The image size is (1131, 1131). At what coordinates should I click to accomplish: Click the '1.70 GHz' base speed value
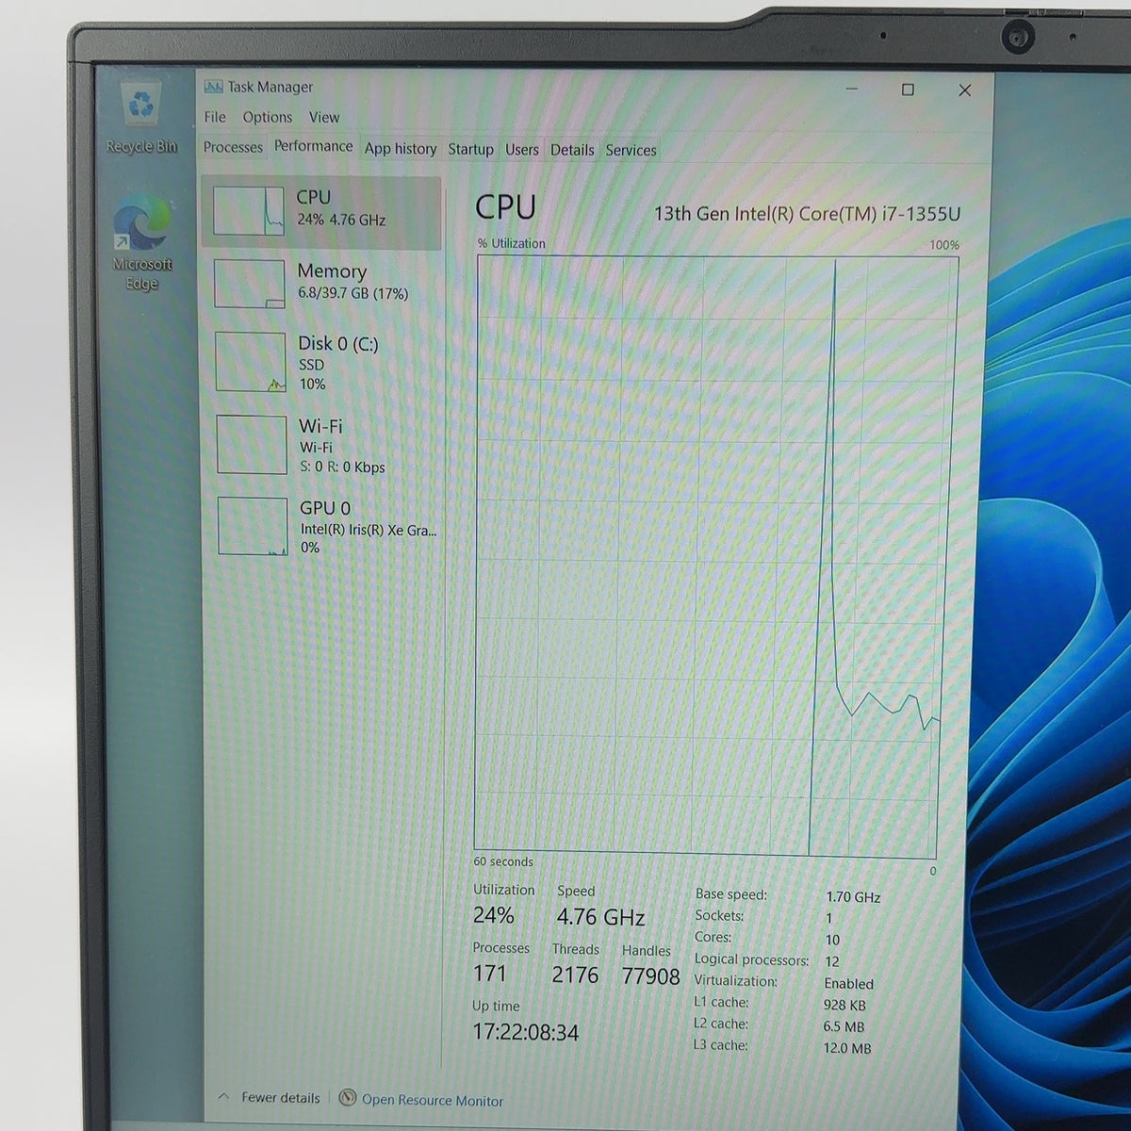click(x=853, y=897)
